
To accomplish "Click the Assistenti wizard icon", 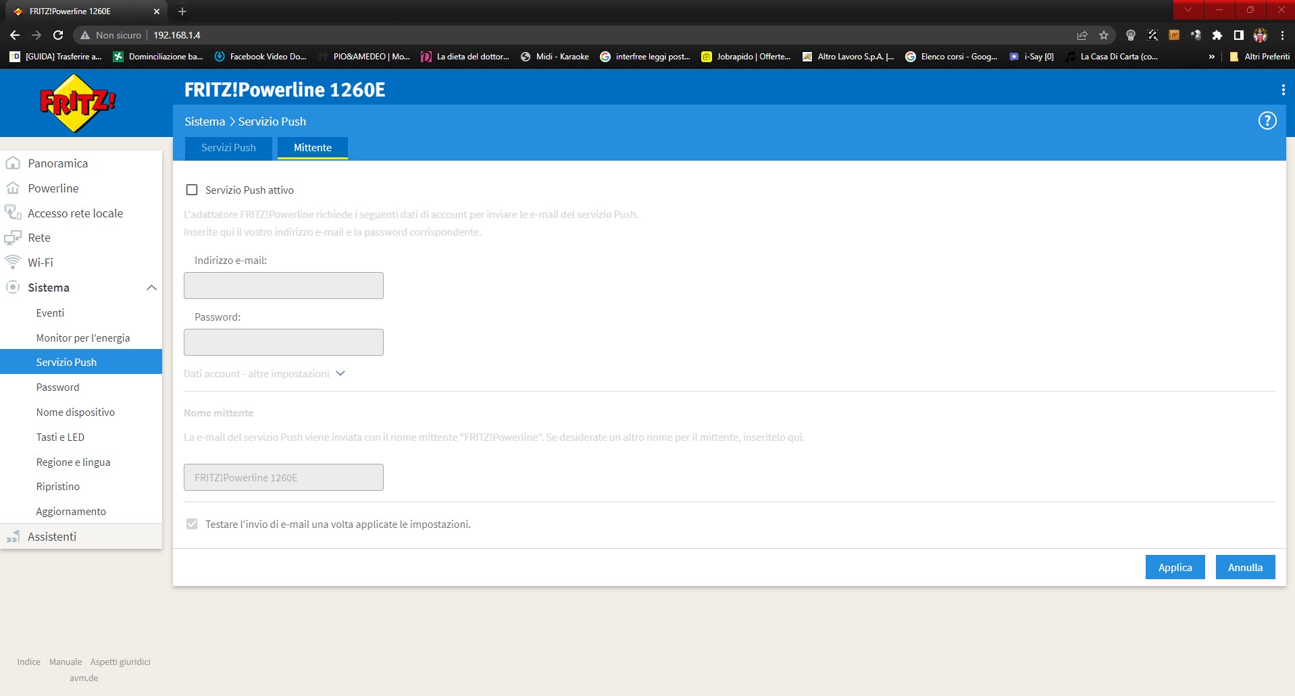I will (x=13, y=537).
